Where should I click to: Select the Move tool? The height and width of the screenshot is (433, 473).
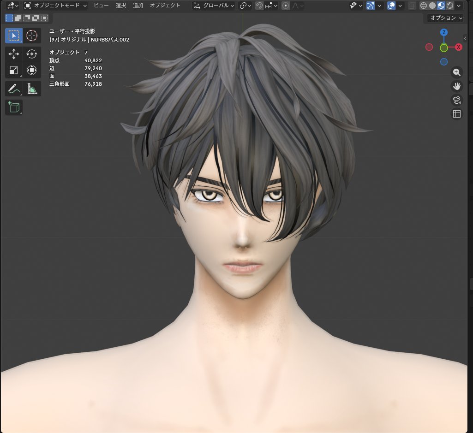pyautogui.click(x=13, y=54)
